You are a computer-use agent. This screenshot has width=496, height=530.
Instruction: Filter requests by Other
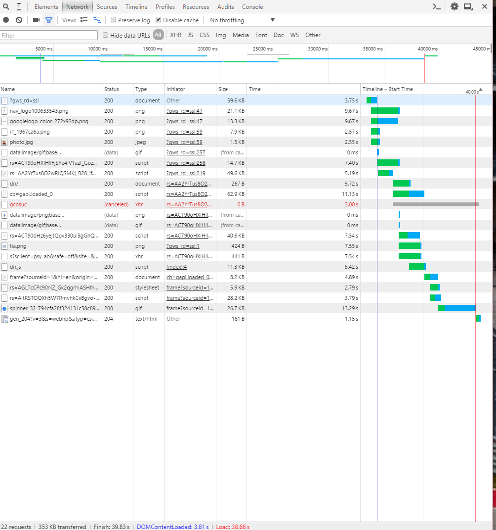pyautogui.click(x=313, y=35)
